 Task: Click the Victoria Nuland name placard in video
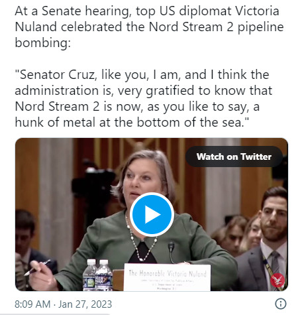[x=167, y=277]
